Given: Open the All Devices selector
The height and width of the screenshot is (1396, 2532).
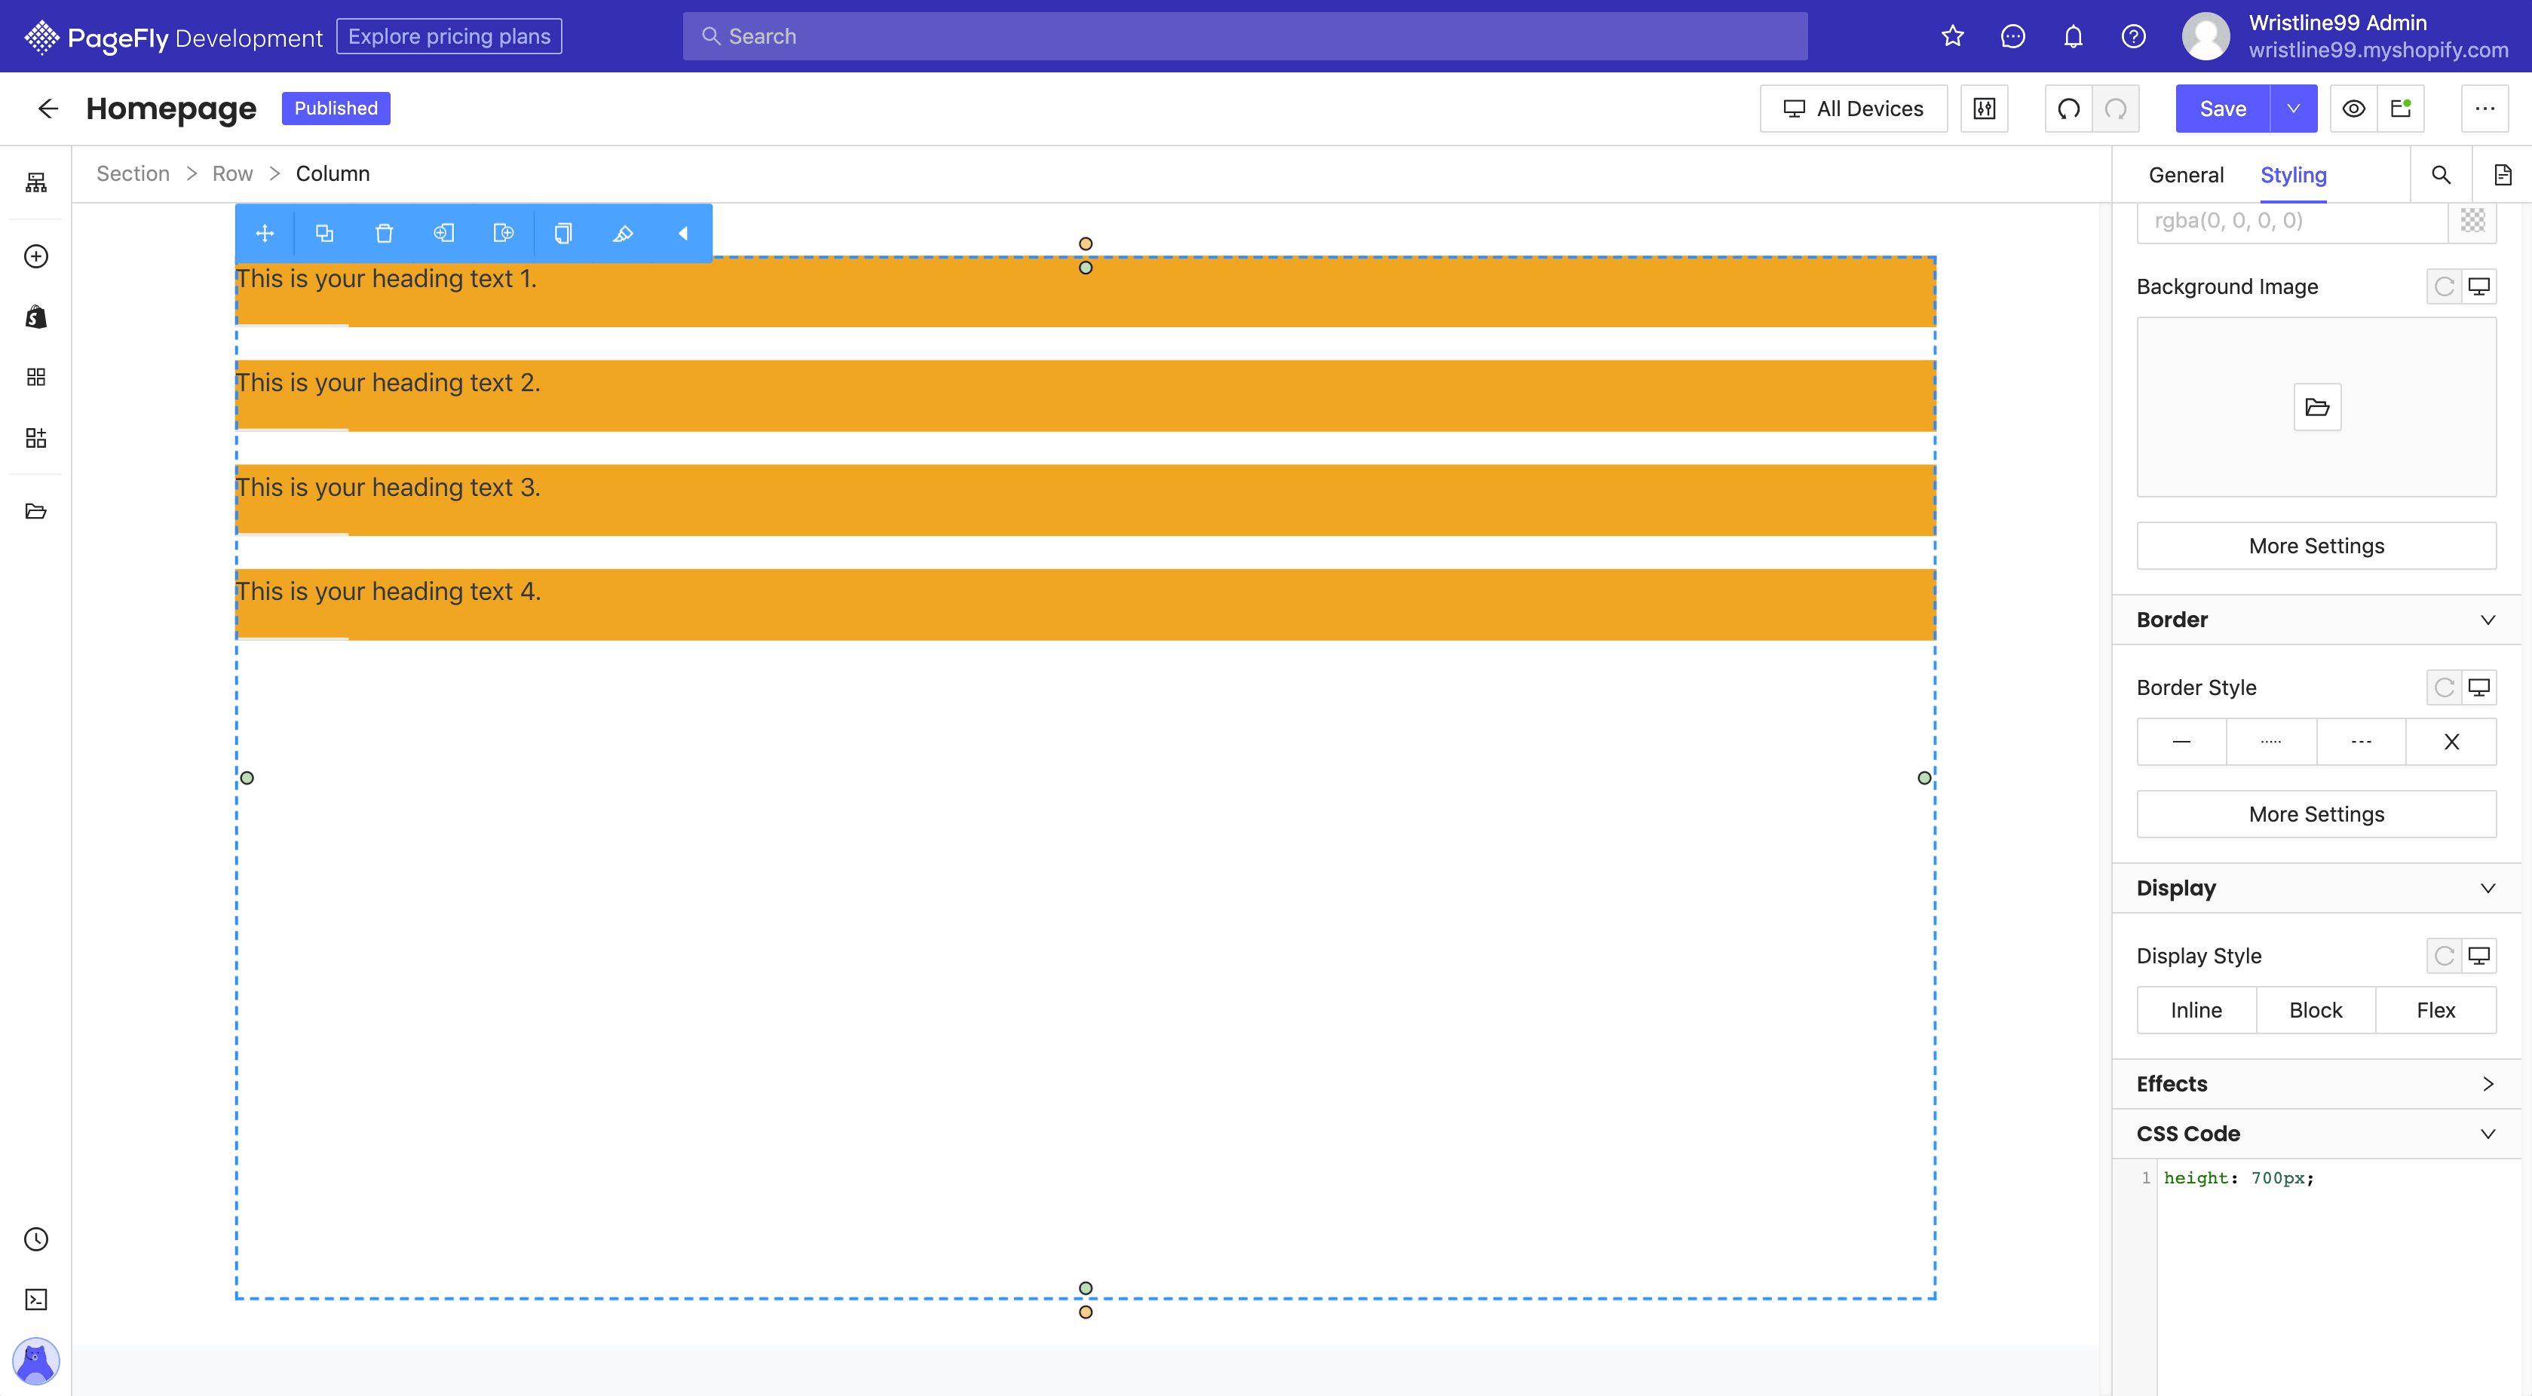Looking at the screenshot, I should [x=1854, y=108].
